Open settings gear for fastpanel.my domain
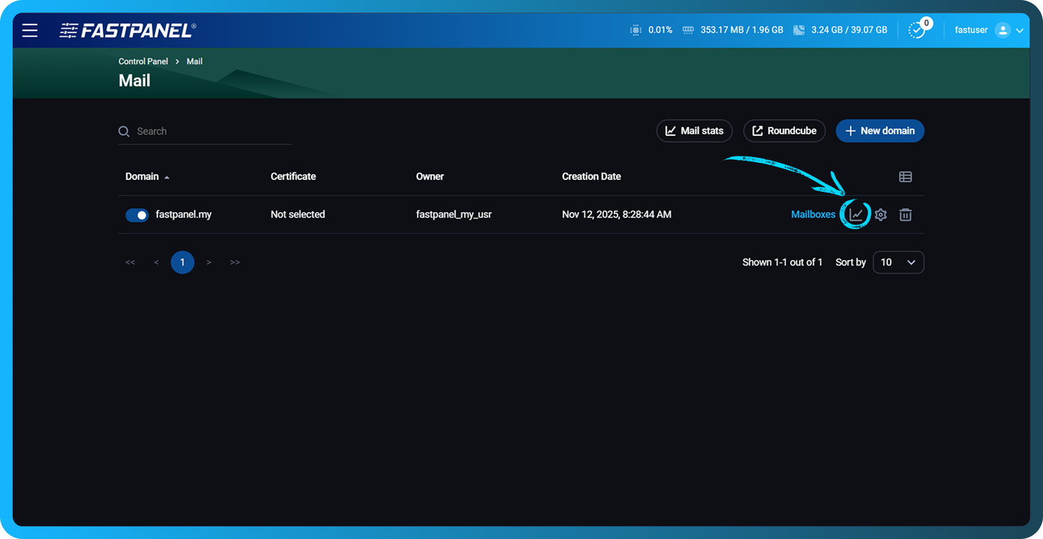The height and width of the screenshot is (539, 1043). click(x=881, y=215)
